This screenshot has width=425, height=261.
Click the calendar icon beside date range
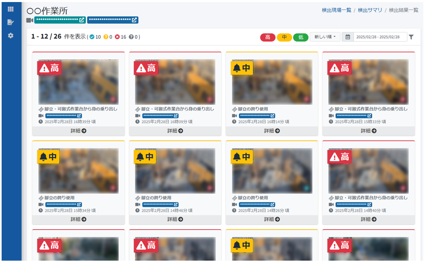click(x=348, y=37)
